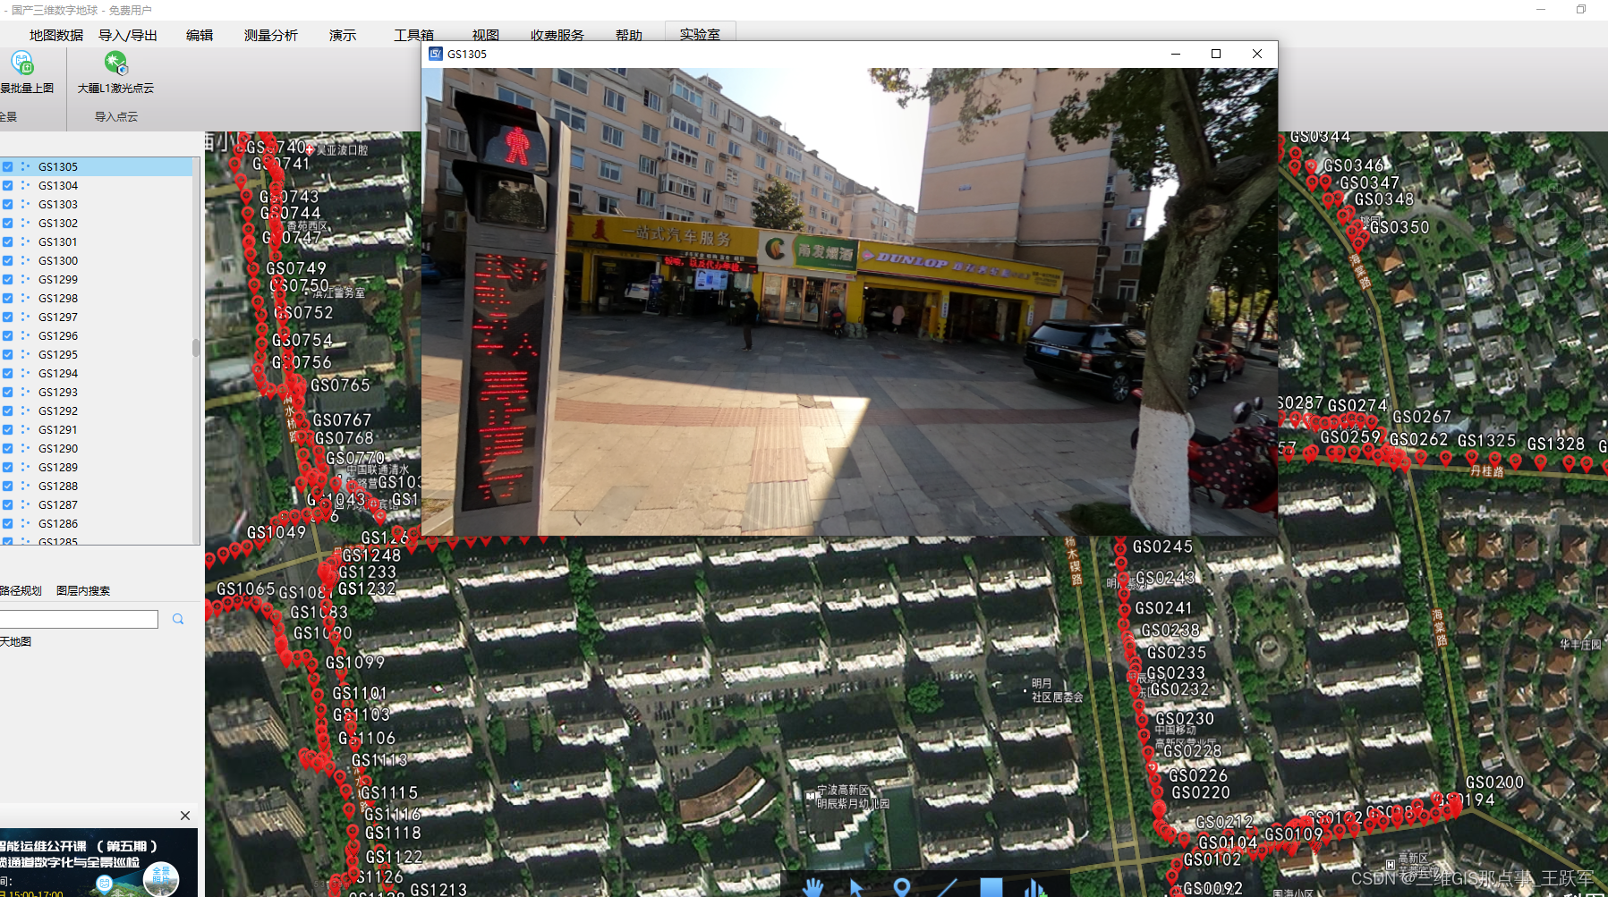Select the GS1286 layer row

pos(97,524)
